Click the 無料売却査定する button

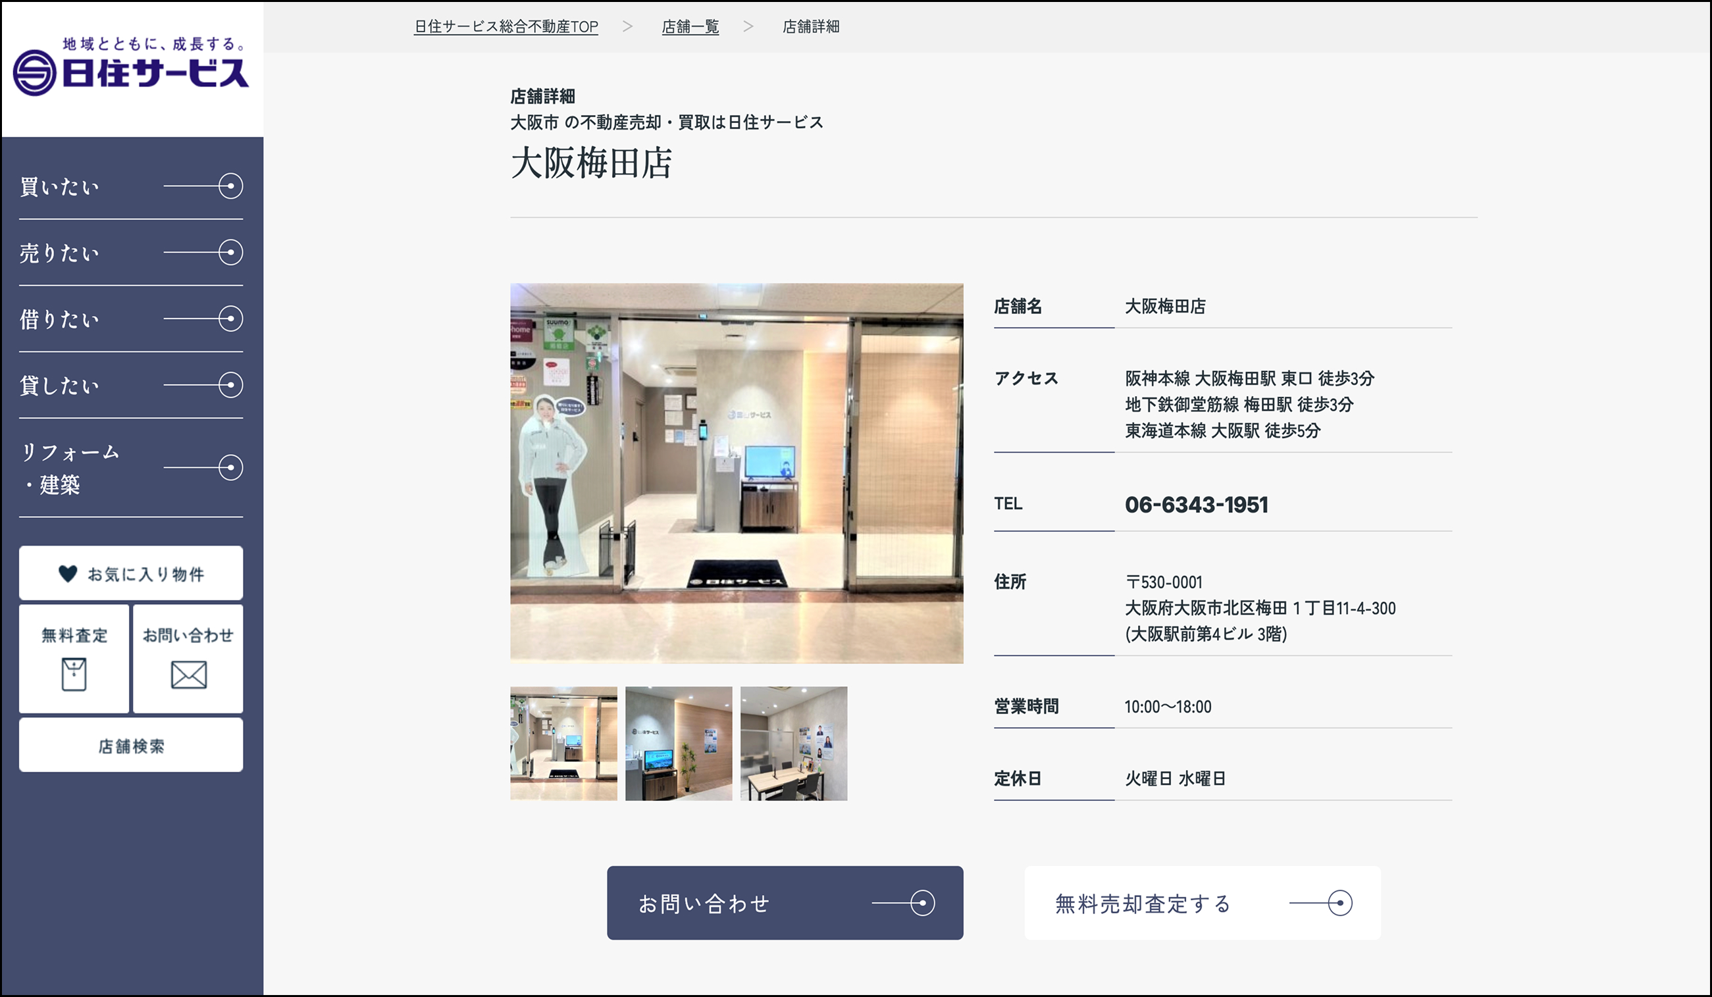click(x=1202, y=903)
